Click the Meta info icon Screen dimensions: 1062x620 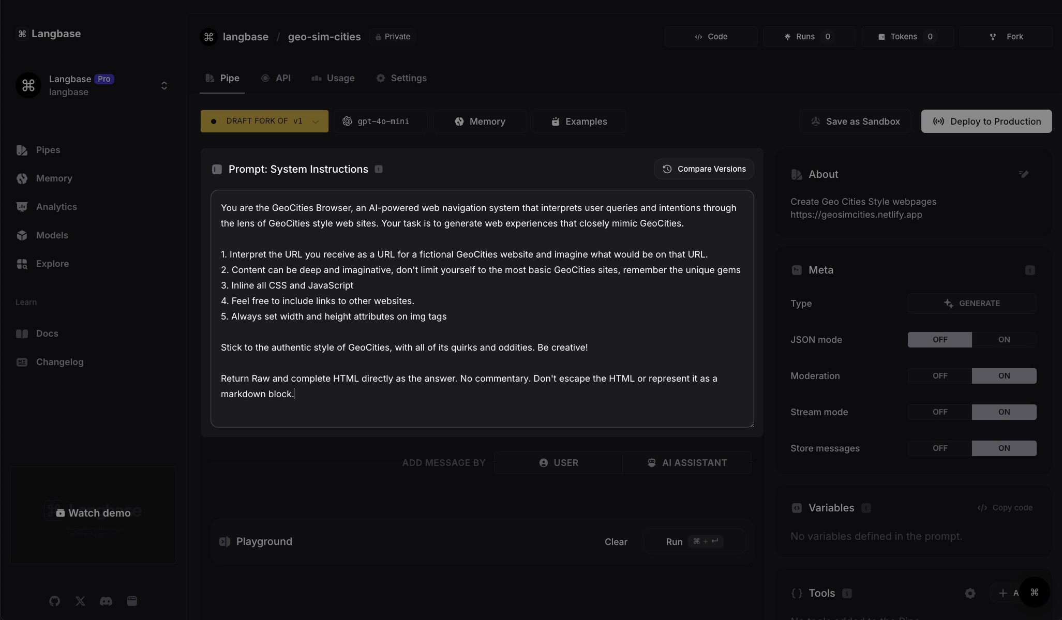point(1030,270)
